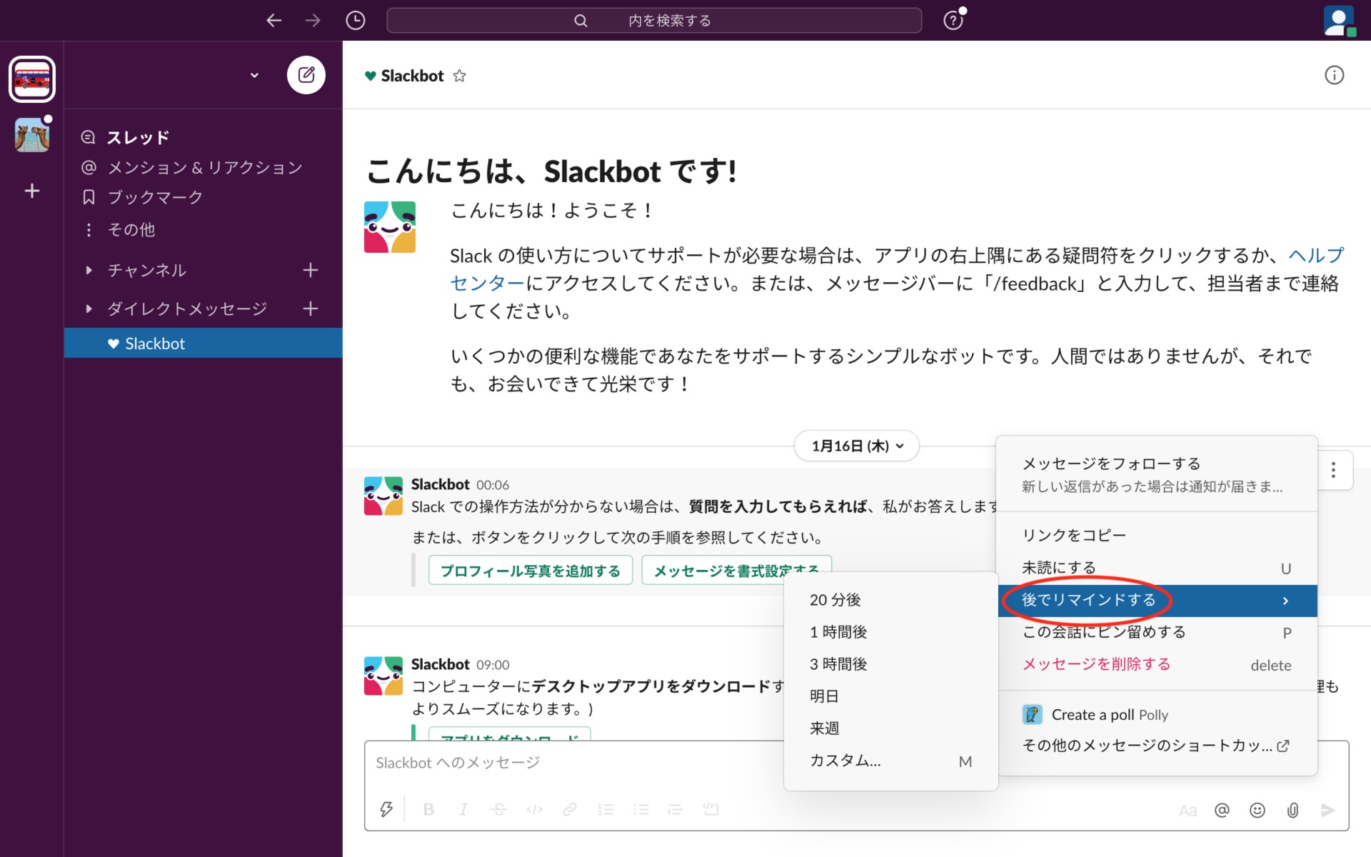Compose a new message
Screen dimensions: 1371x857
306,75
